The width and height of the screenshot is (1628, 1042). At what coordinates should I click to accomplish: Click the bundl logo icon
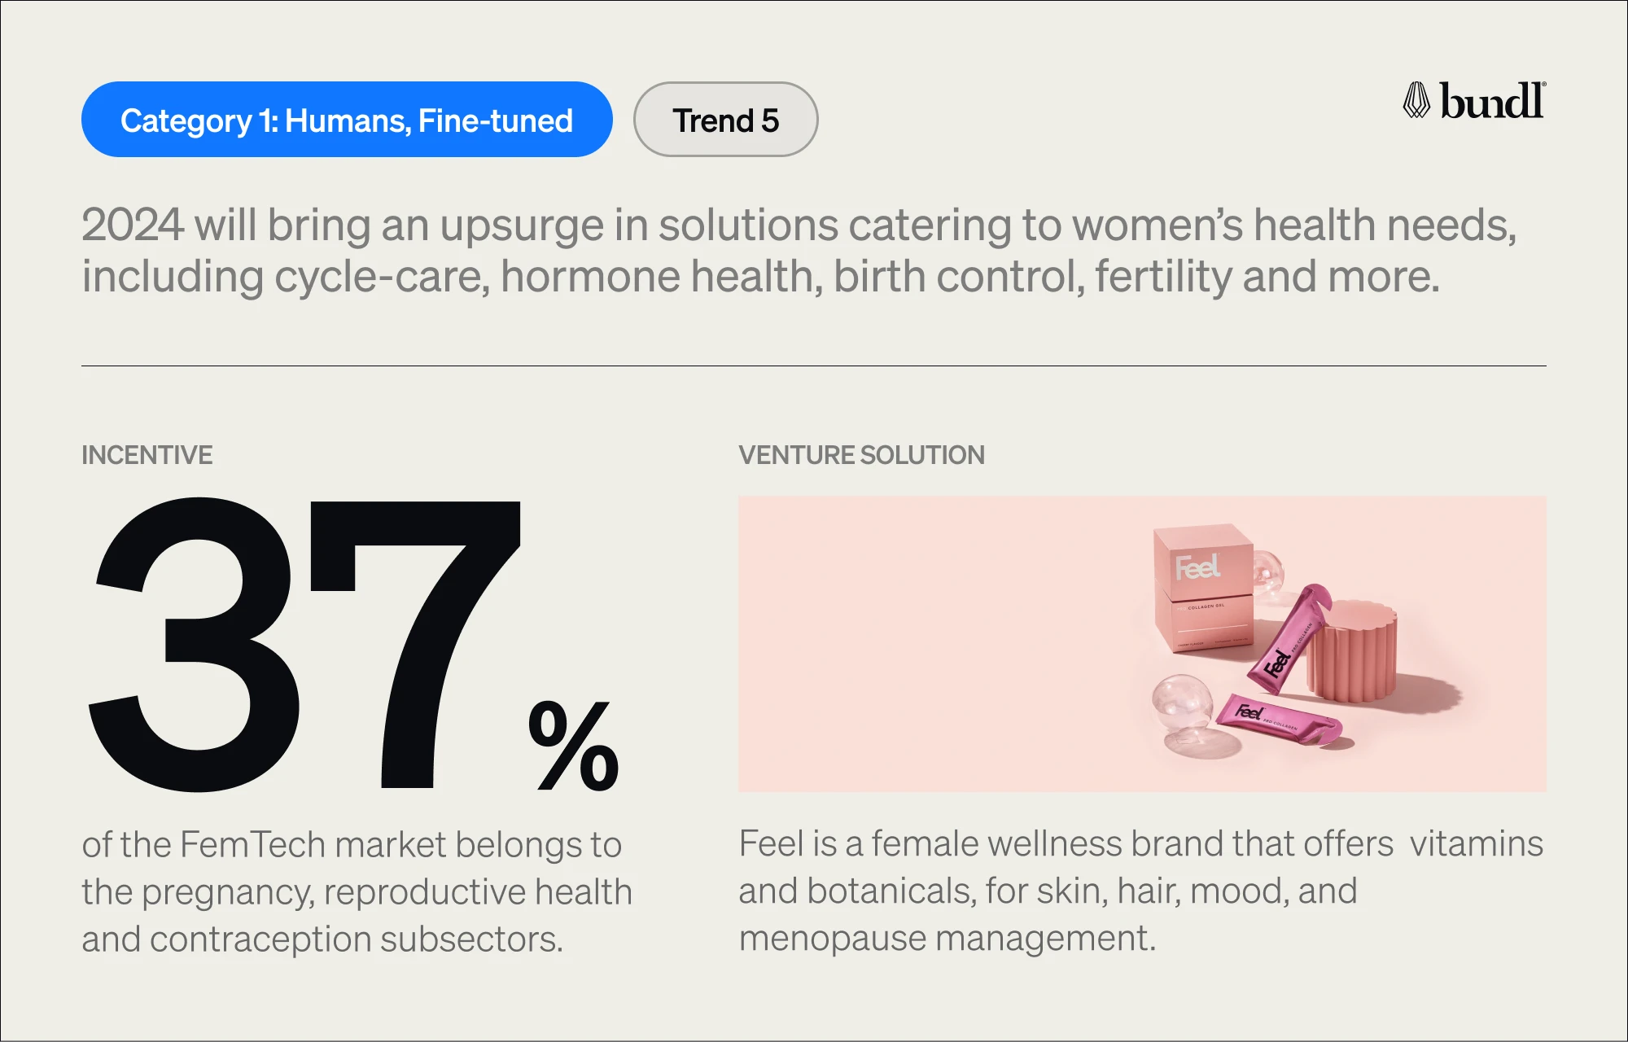point(1416,100)
